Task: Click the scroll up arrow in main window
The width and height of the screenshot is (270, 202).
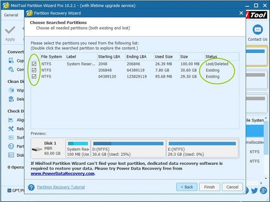Action: pos(266,118)
